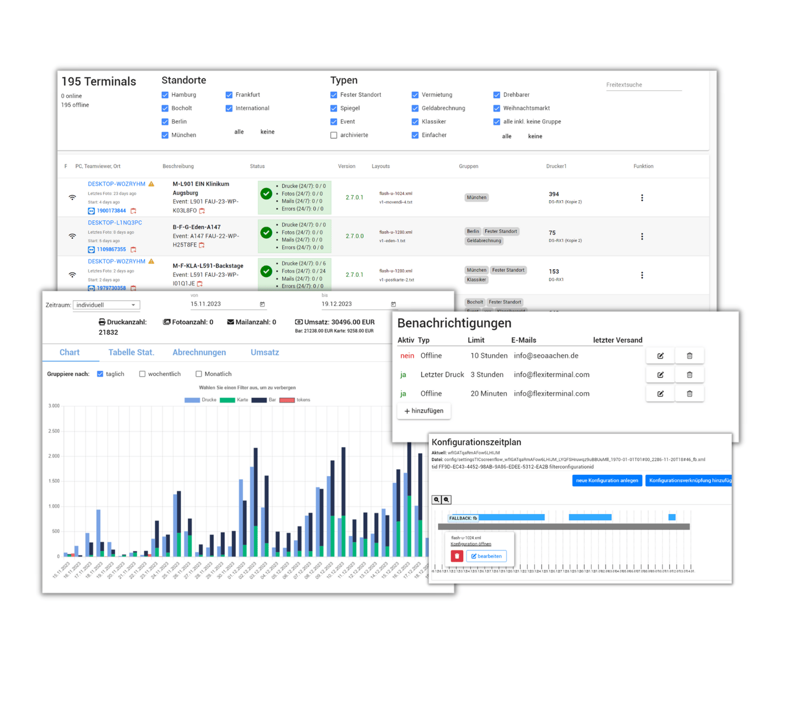Click the 'bearbeiten' button in the config popup
The width and height of the screenshot is (795, 706).
click(x=486, y=556)
